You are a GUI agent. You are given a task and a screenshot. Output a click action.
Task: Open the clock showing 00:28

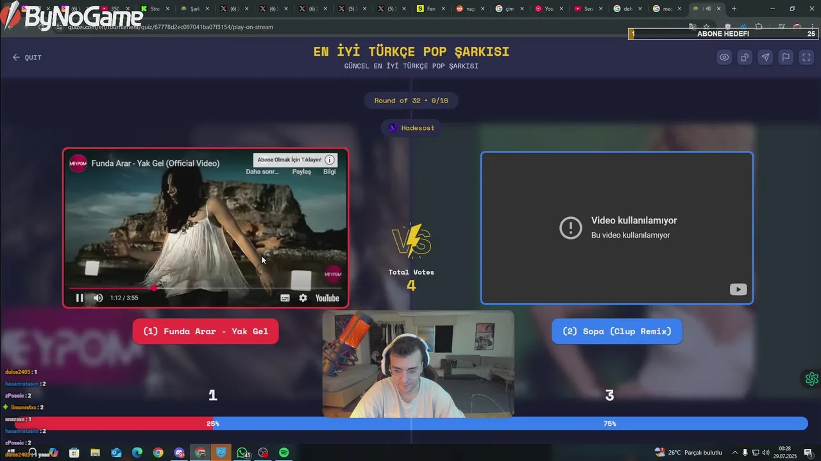tap(785, 452)
